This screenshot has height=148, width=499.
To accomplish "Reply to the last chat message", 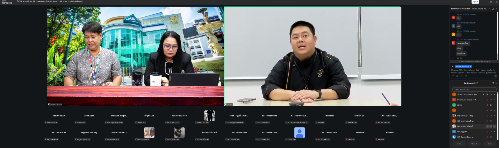I will (x=458, y=58).
